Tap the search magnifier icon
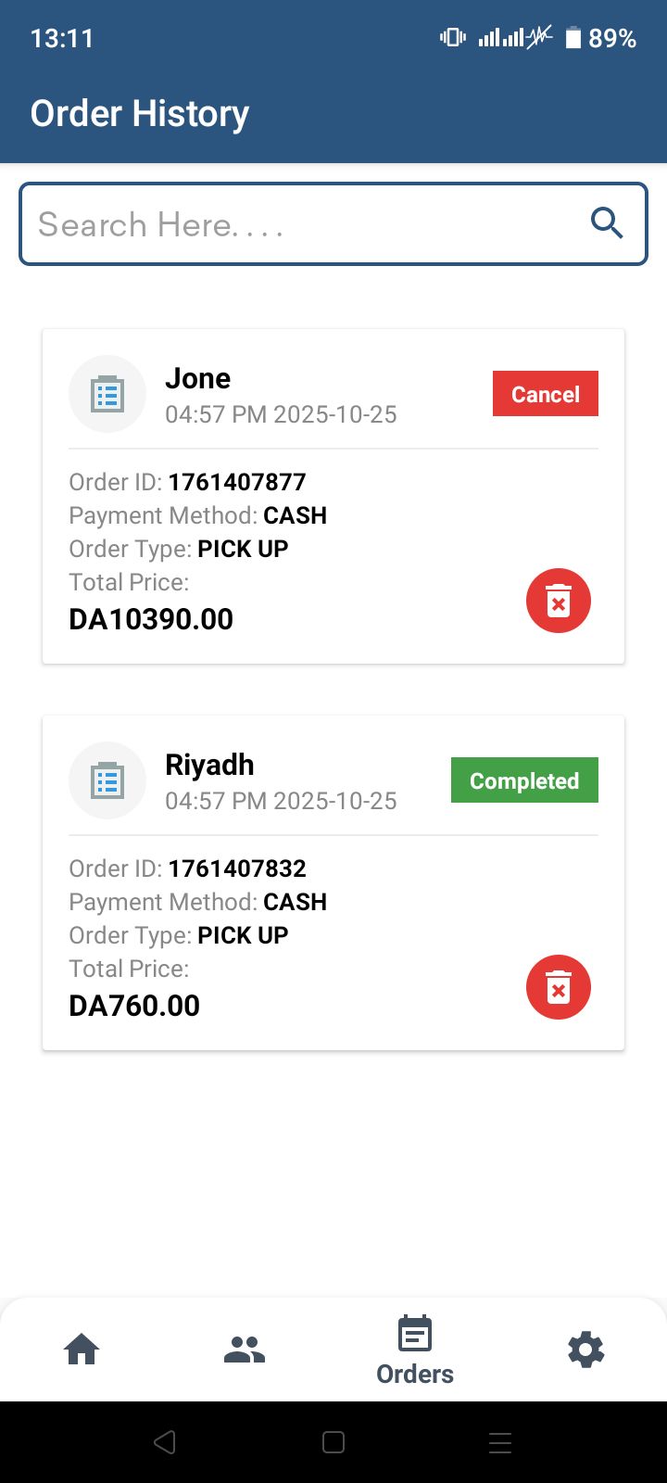 [x=607, y=223]
